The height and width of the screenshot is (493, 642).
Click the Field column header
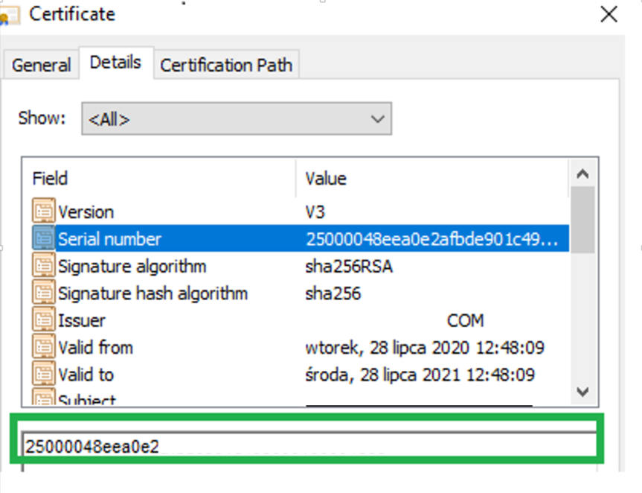[51, 179]
